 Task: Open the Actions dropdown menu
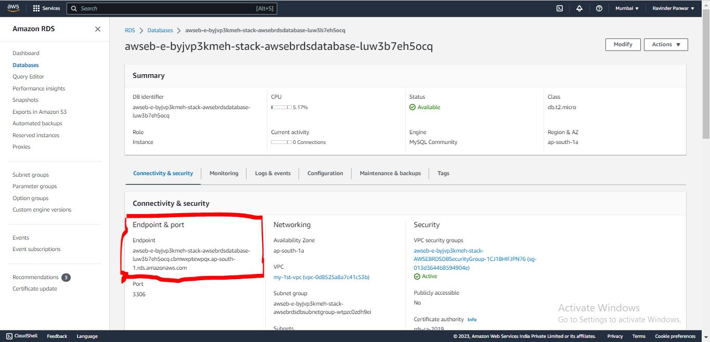[666, 44]
